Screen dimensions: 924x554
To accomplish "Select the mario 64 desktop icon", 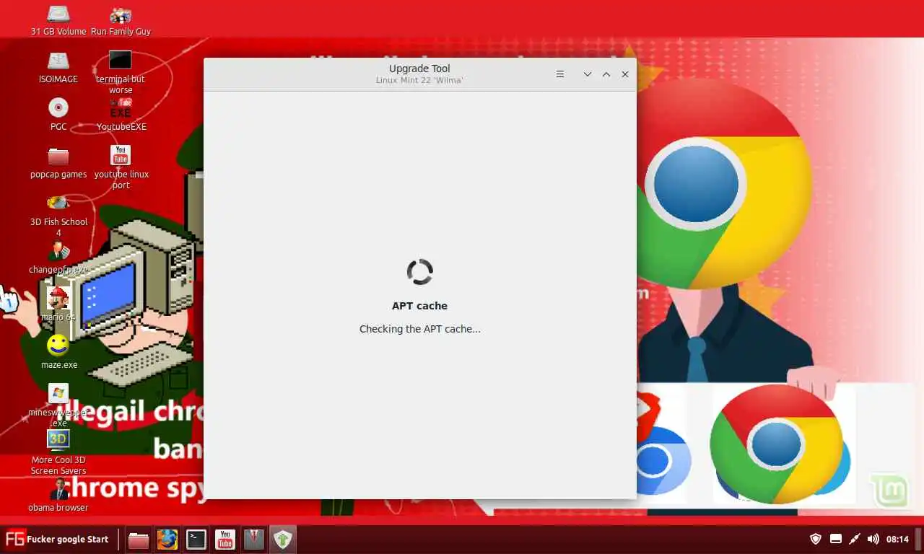I will [58, 304].
